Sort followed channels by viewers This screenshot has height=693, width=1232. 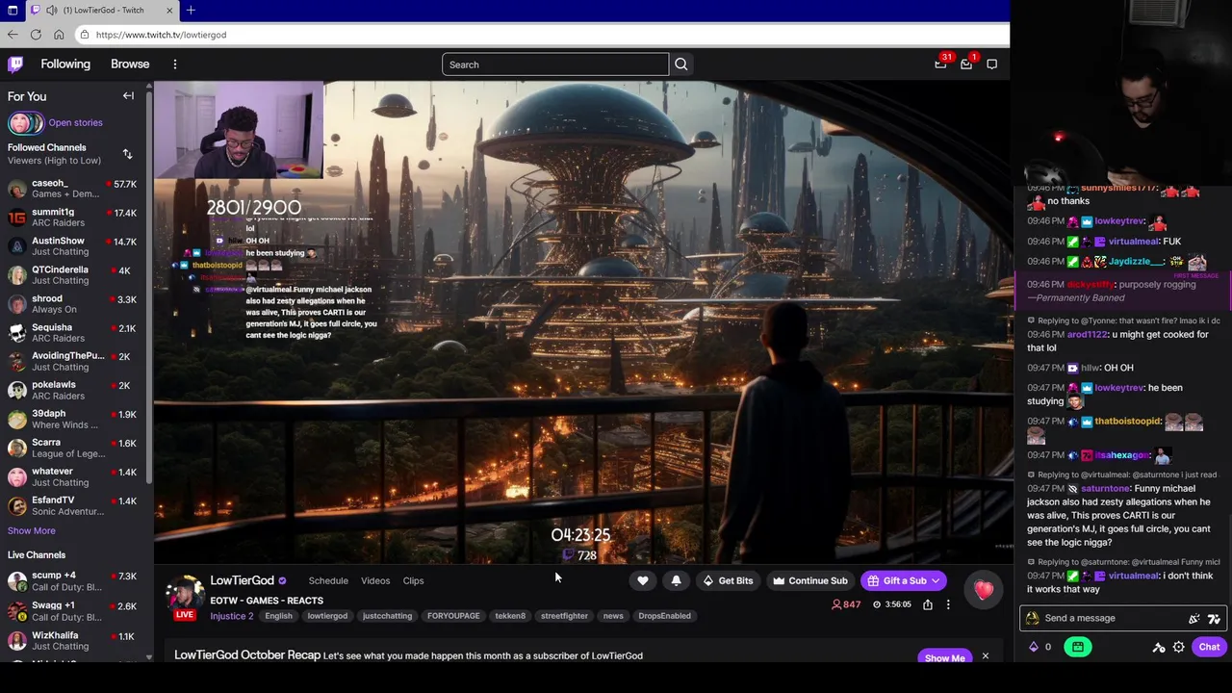(127, 154)
